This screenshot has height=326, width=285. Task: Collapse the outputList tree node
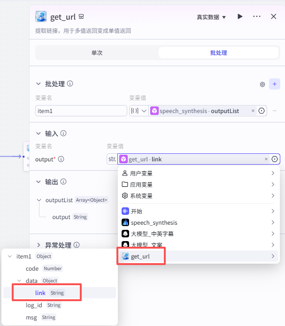tap(39, 200)
